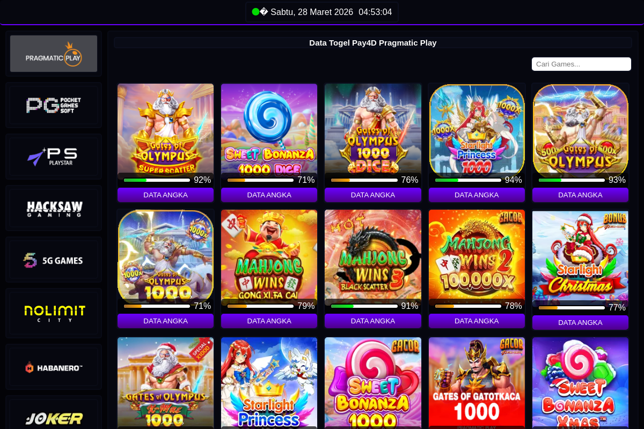Click DATA ANGKA under Starlight Princess 1000
The image size is (644, 429).
pos(477,195)
